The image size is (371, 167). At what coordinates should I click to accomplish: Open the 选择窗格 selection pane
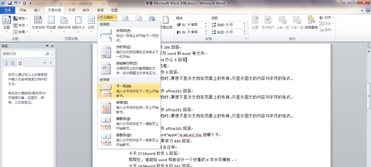click(x=311, y=23)
